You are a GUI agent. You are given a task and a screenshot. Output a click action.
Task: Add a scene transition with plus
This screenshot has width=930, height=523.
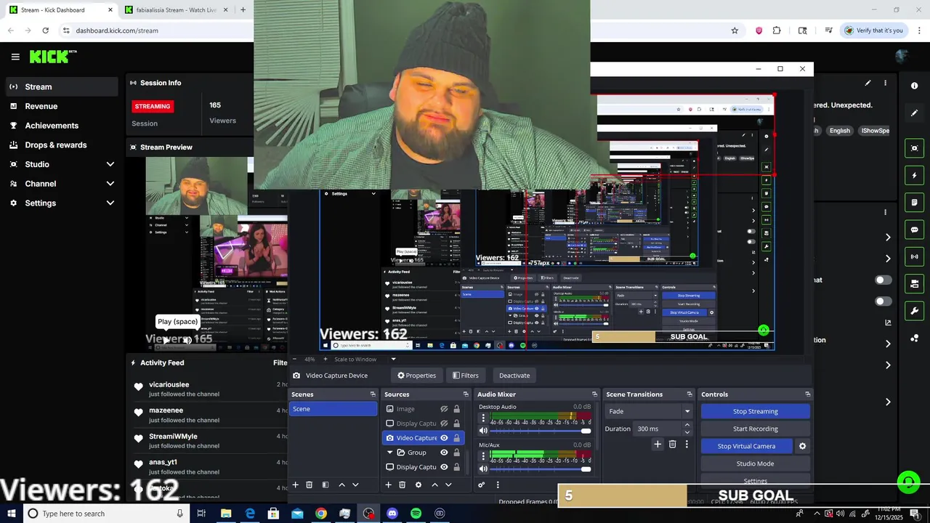click(658, 444)
